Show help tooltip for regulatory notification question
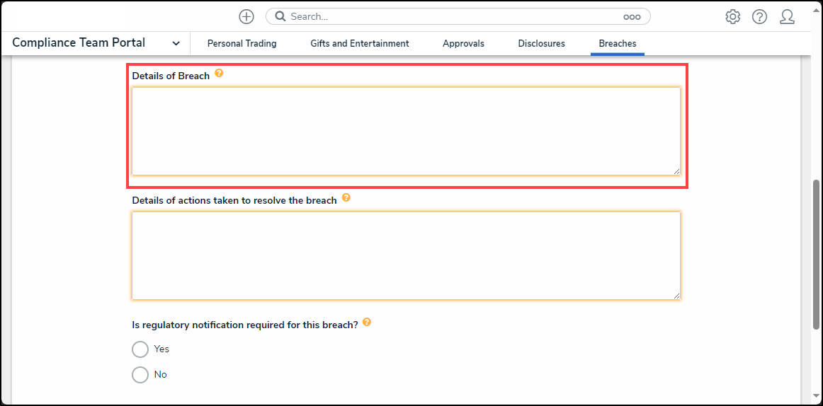 [x=366, y=322]
